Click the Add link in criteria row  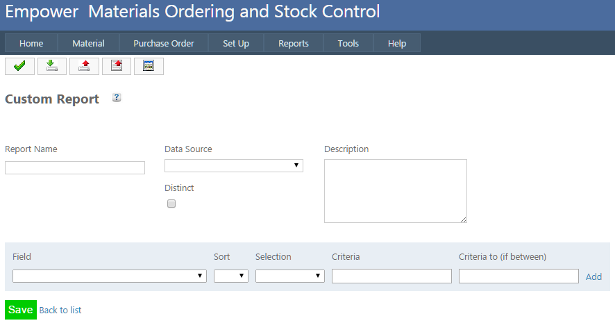pos(593,276)
